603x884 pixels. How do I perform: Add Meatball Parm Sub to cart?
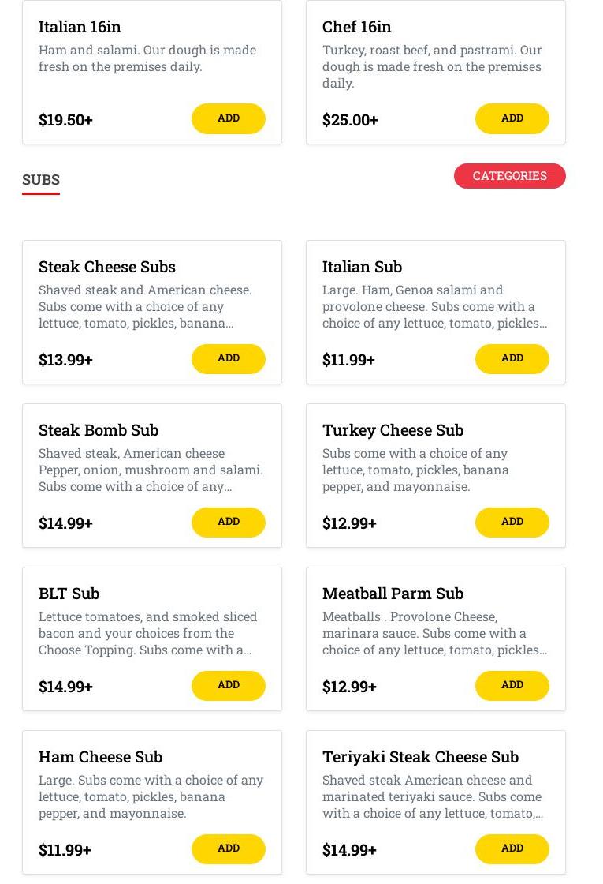[512, 685]
